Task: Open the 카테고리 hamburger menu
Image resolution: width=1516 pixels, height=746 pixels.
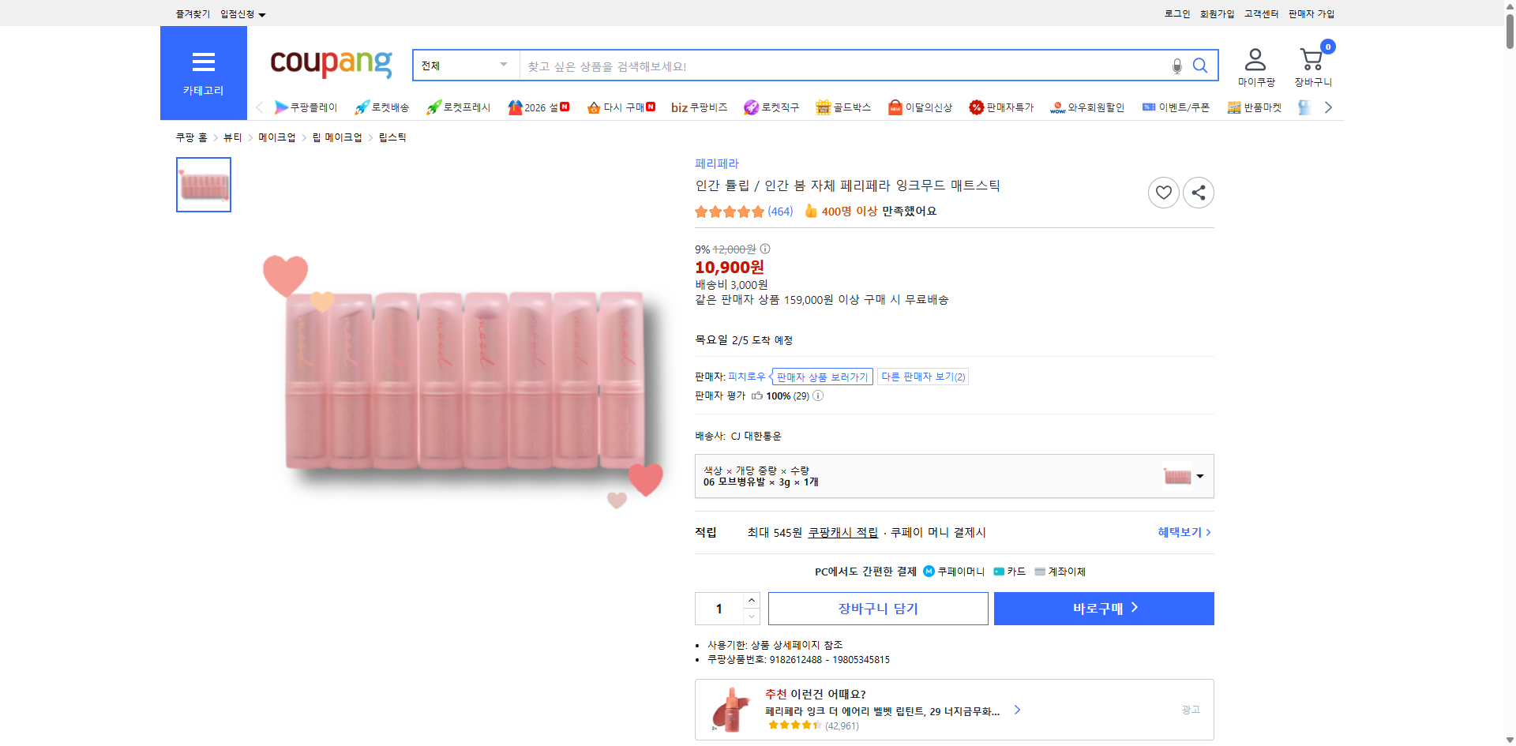Action: (203, 62)
